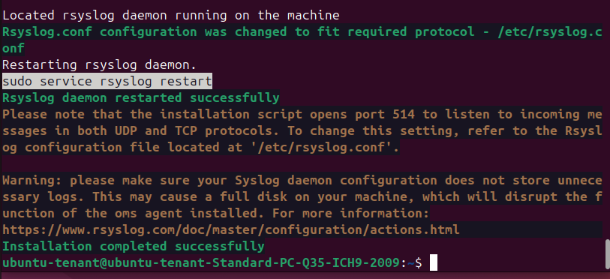This screenshot has width=610, height=279.
Task: Click the ubuntu-tenant@ubuntu-tenant-Standard-PC prompt hostname
Action: click(201, 262)
